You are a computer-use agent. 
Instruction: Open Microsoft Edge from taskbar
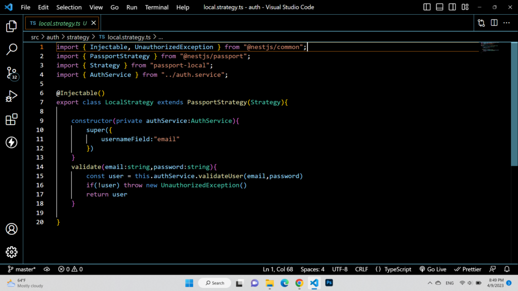click(284, 283)
